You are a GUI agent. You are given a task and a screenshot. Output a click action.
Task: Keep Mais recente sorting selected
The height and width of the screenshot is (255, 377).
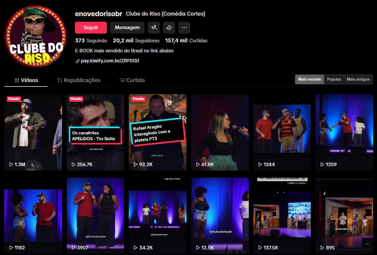point(309,79)
